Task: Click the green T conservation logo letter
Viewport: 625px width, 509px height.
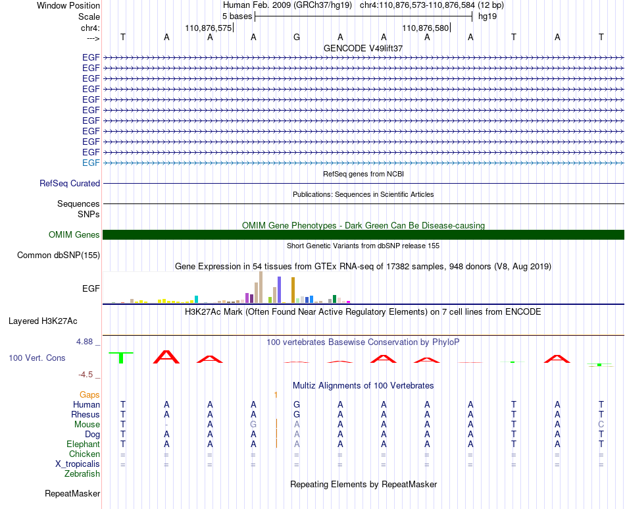Action: (x=121, y=358)
